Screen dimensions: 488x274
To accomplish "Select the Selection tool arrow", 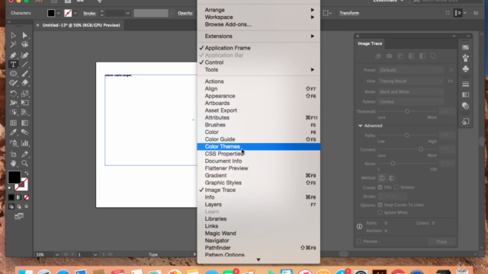I will point(13,36).
